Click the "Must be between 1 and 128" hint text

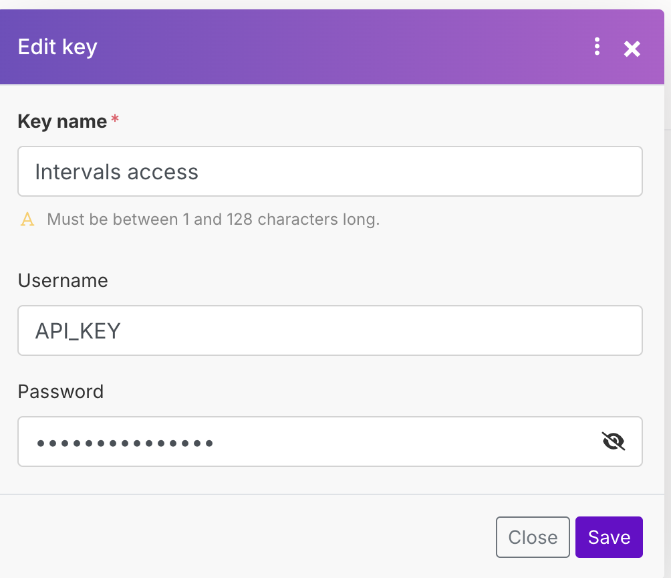click(x=214, y=219)
